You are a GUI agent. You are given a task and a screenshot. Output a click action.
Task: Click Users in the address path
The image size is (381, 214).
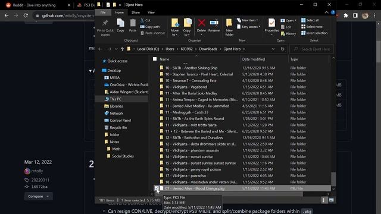[170, 49]
